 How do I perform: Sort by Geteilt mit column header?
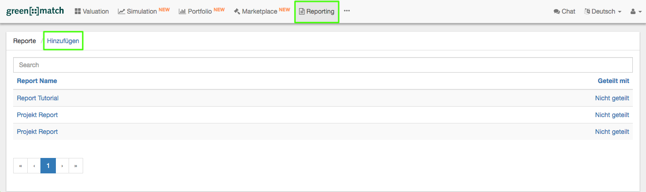pyautogui.click(x=613, y=81)
